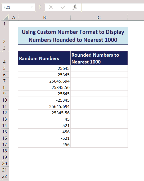The height and width of the screenshot is (181, 144).
Task: Select cell containing -25645.694
Action: [44, 106]
